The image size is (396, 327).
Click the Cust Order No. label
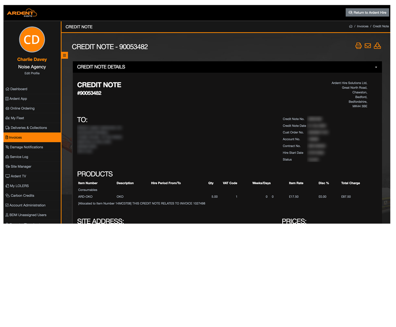coord(293,132)
